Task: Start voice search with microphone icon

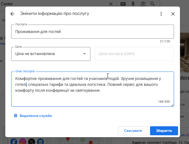Action: [133, 4]
